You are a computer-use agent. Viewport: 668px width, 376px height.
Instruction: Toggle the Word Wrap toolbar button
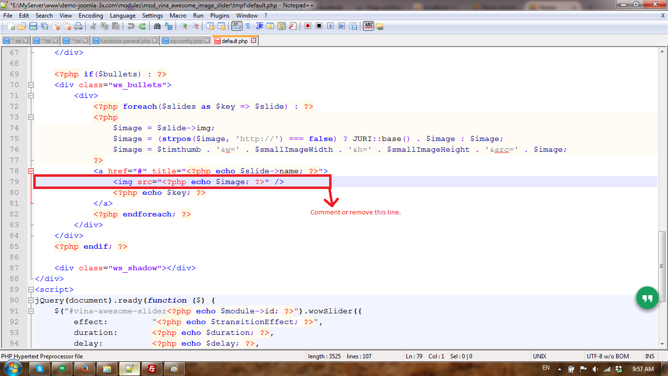point(237,26)
